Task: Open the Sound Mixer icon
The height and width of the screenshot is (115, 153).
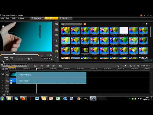Action: [42, 66]
